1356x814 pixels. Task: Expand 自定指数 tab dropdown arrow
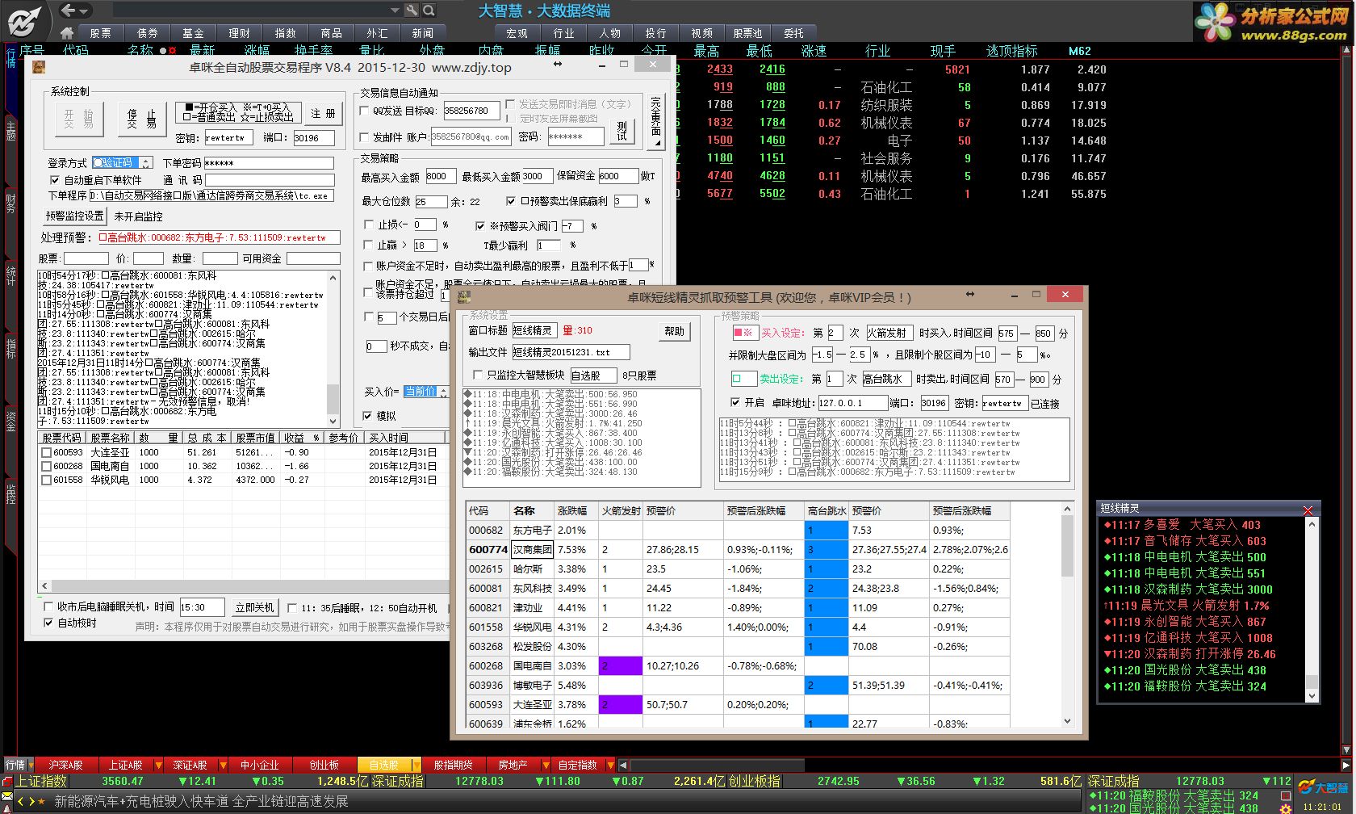click(610, 765)
